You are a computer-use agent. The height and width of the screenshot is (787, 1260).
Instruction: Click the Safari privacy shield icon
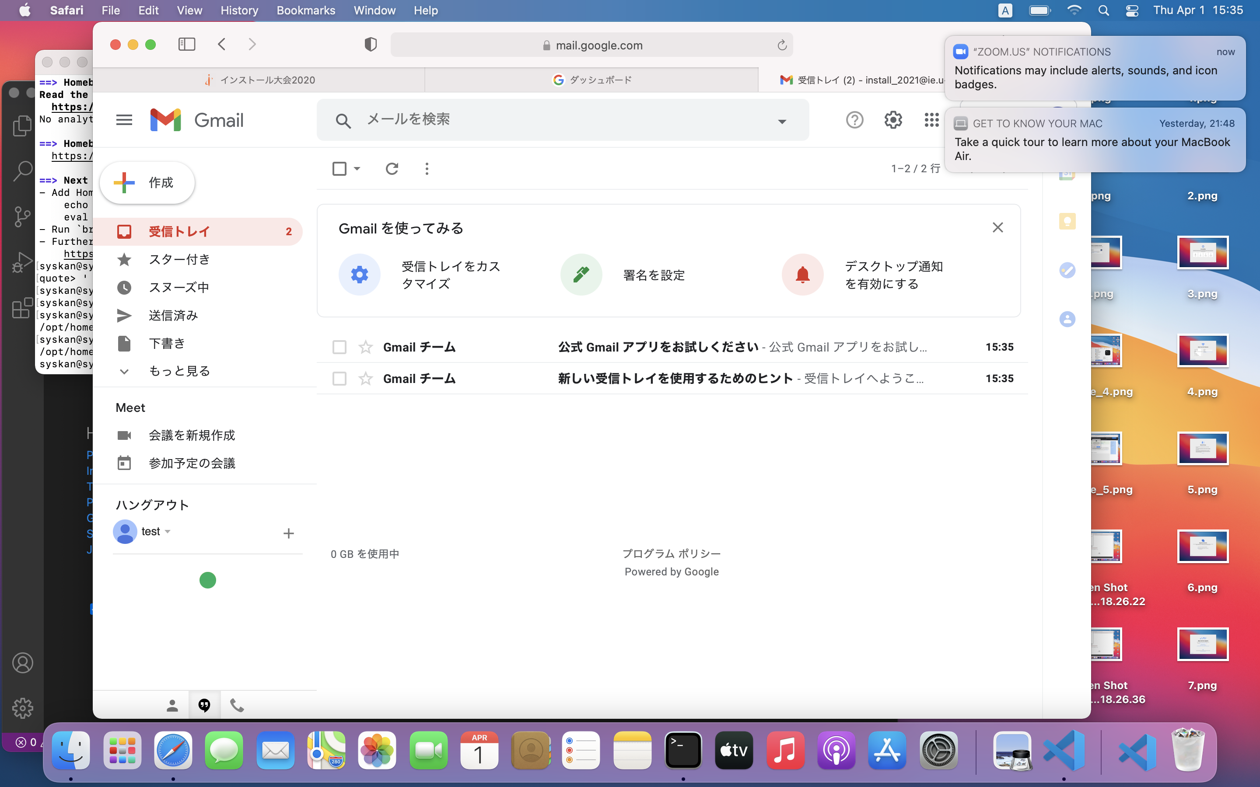click(370, 45)
